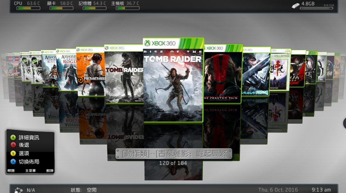Select the Collection cover with Xbox LIVE badge
This screenshot has height=193, width=346.
(280, 70)
